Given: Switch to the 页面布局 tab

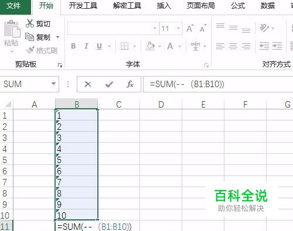Looking at the screenshot, I should 201,5.
